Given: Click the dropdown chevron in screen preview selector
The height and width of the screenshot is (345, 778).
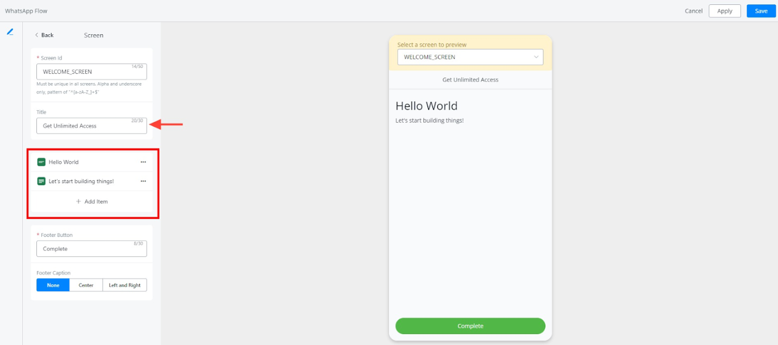Looking at the screenshot, I should (x=536, y=57).
